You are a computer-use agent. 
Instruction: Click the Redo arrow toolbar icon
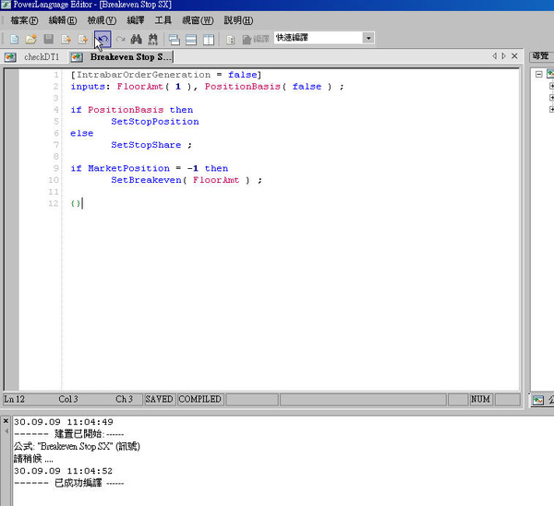pyautogui.click(x=120, y=39)
